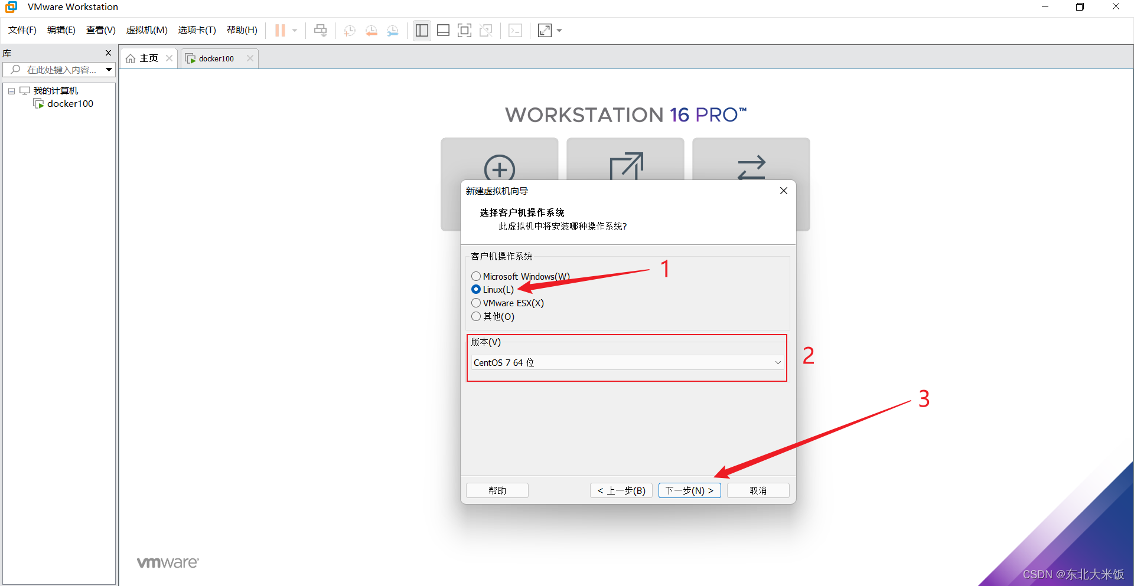This screenshot has height=586, width=1134.
Task: Select 我的计算机 in the library tree
Action: [56, 91]
